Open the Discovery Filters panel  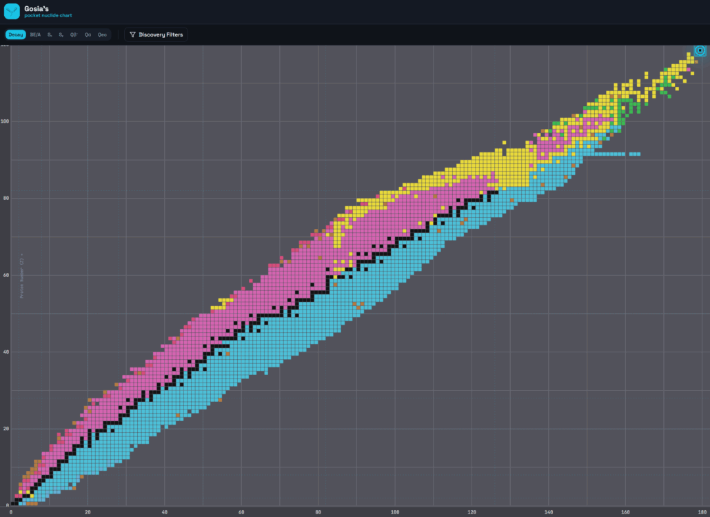[x=156, y=34]
